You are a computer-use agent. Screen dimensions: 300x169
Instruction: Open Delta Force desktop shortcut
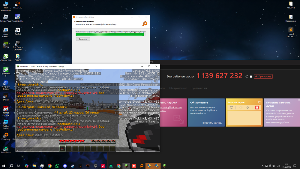pos(6,150)
